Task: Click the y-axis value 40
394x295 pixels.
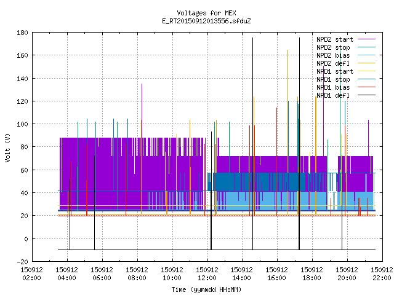Action: coord(24,193)
